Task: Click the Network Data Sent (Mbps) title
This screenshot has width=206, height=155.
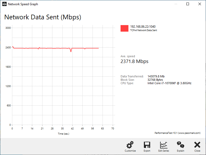Action: [x=43, y=17]
